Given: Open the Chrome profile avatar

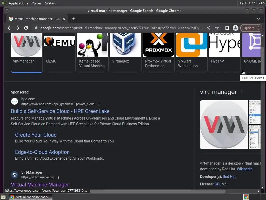Looking at the screenshot, I should pos(235,28).
